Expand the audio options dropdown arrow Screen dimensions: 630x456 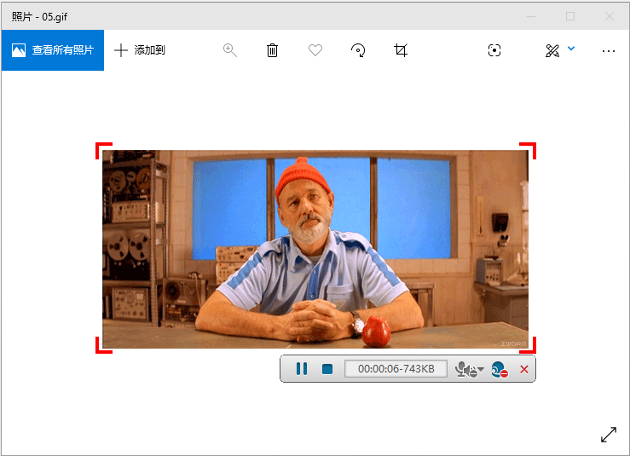pos(481,369)
